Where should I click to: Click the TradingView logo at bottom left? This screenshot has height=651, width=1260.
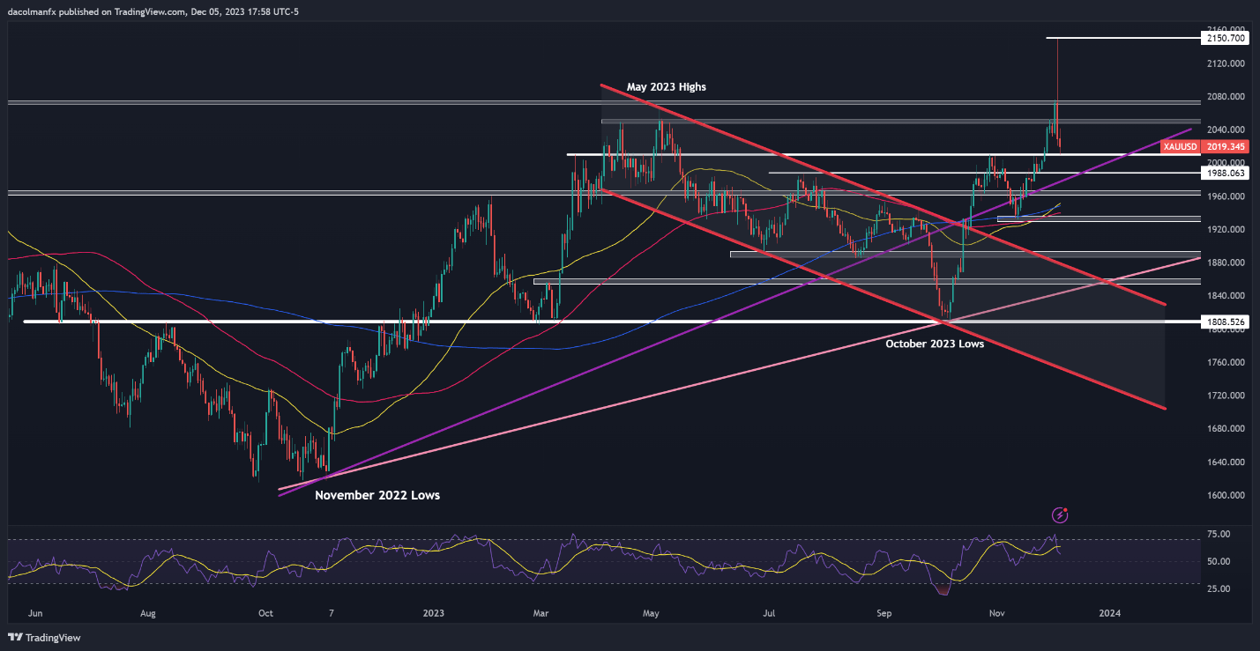tap(45, 638)
